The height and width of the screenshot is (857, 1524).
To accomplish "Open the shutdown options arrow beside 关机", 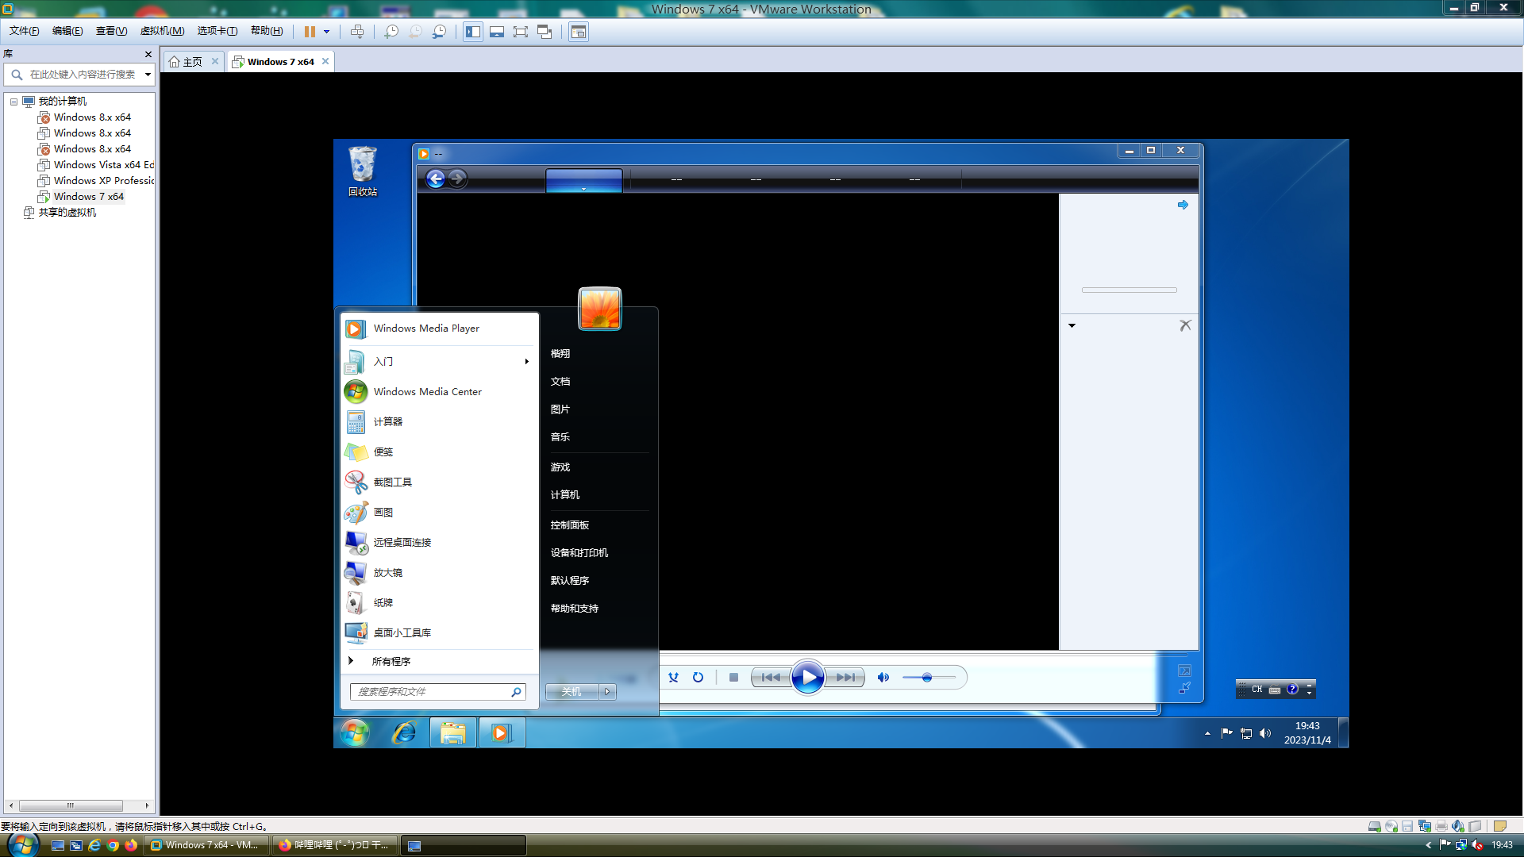I will (607, 692).
